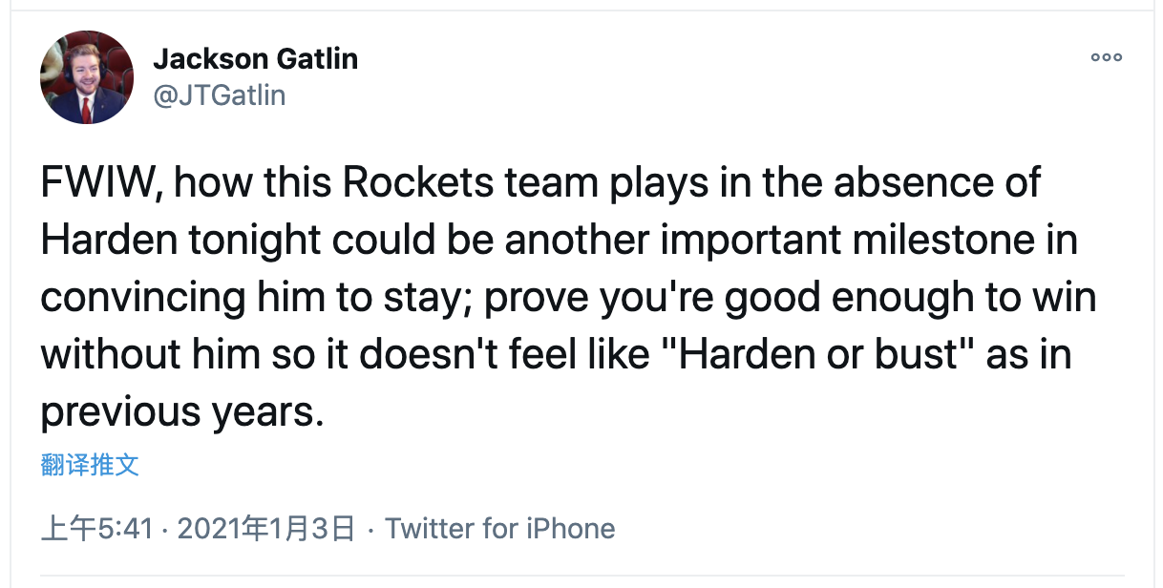Image resolution: width=1163 pixels, height=588 pixels.
Task: Click the 翻译推文 translate tweet link
Action: (x=90, y=465)
